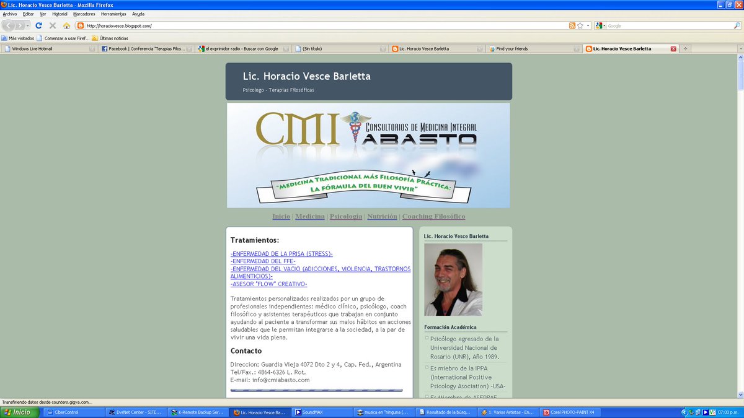
Task: Open the Editar menu
Action: click(x=29, y=14)
